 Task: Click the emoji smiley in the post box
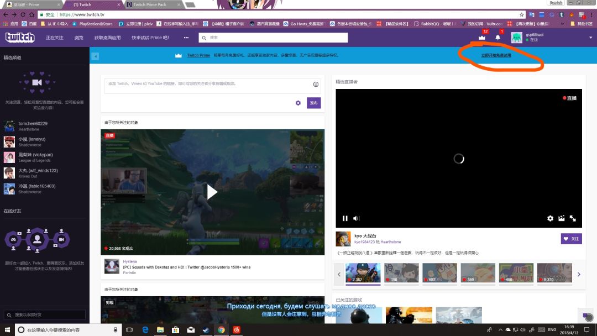pos(316,85)
